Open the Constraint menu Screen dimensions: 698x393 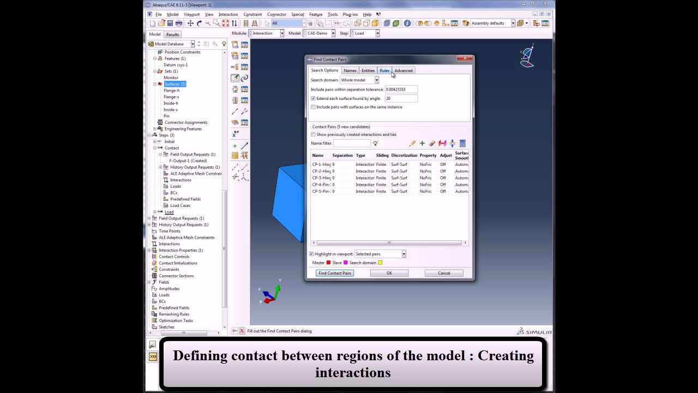[x=252, y=14]
